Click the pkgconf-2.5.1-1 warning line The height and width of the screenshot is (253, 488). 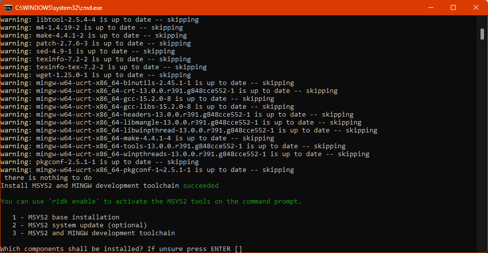(99, 162)
